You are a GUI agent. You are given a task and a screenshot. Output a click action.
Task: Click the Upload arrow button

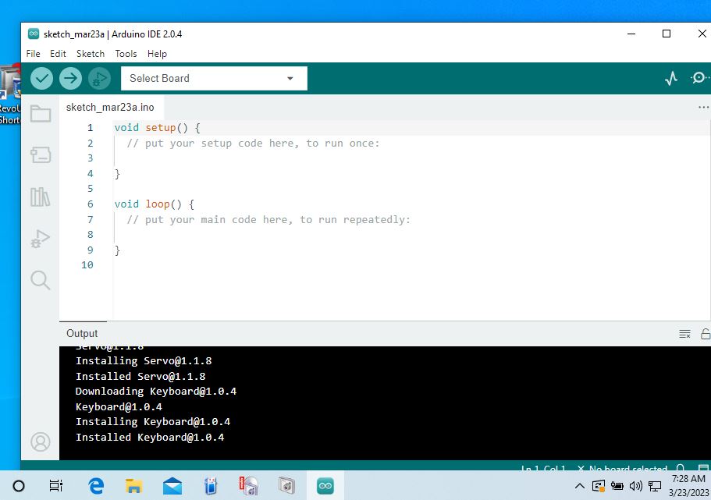pyautogui.click(x=70, y=79)
